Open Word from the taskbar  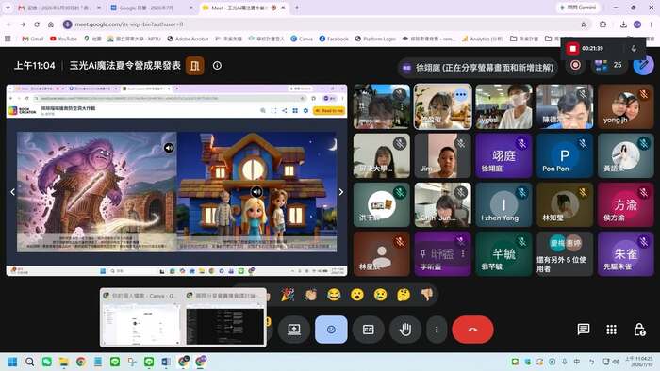[x=166, y=362]
